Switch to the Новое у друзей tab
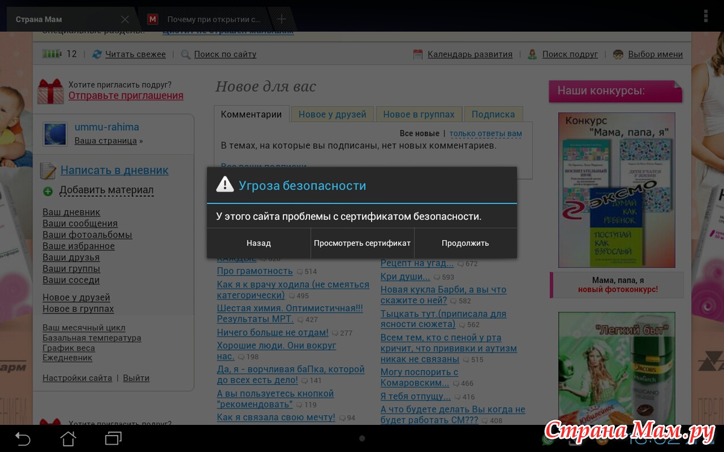724x452 pixels. tap(332, 114)
